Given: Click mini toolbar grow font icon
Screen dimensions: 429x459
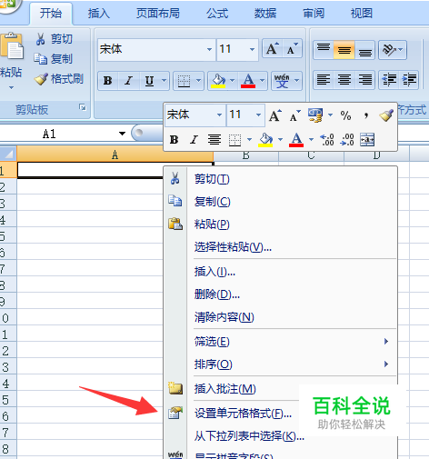Looking at the screenshot, I should pyautogui.click(x=274, y=115).
